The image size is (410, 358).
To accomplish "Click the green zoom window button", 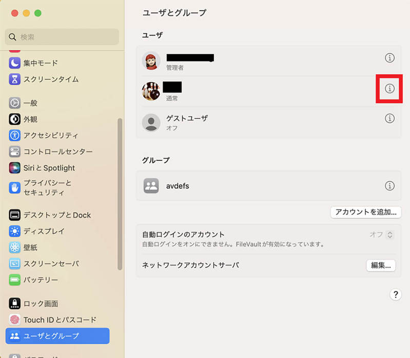I will pos(38,13).
